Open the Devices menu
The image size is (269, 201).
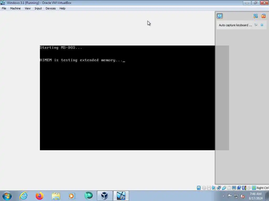point(50,8)
